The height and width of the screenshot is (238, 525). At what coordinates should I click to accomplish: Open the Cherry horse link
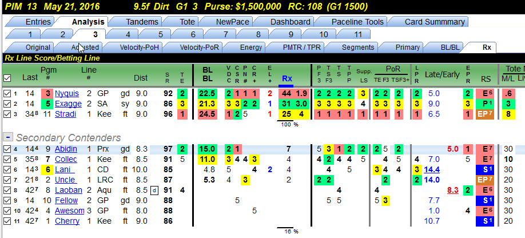click(x=67, y=221)
